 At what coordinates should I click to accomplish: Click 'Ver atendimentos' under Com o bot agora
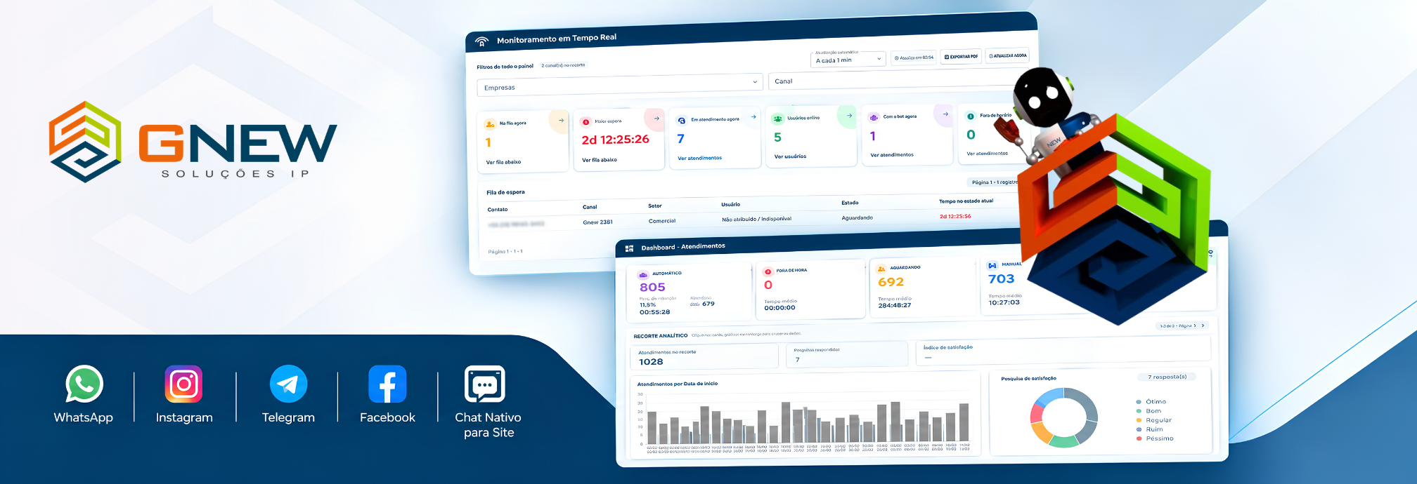pyautogui.click(x=891, y=155)
